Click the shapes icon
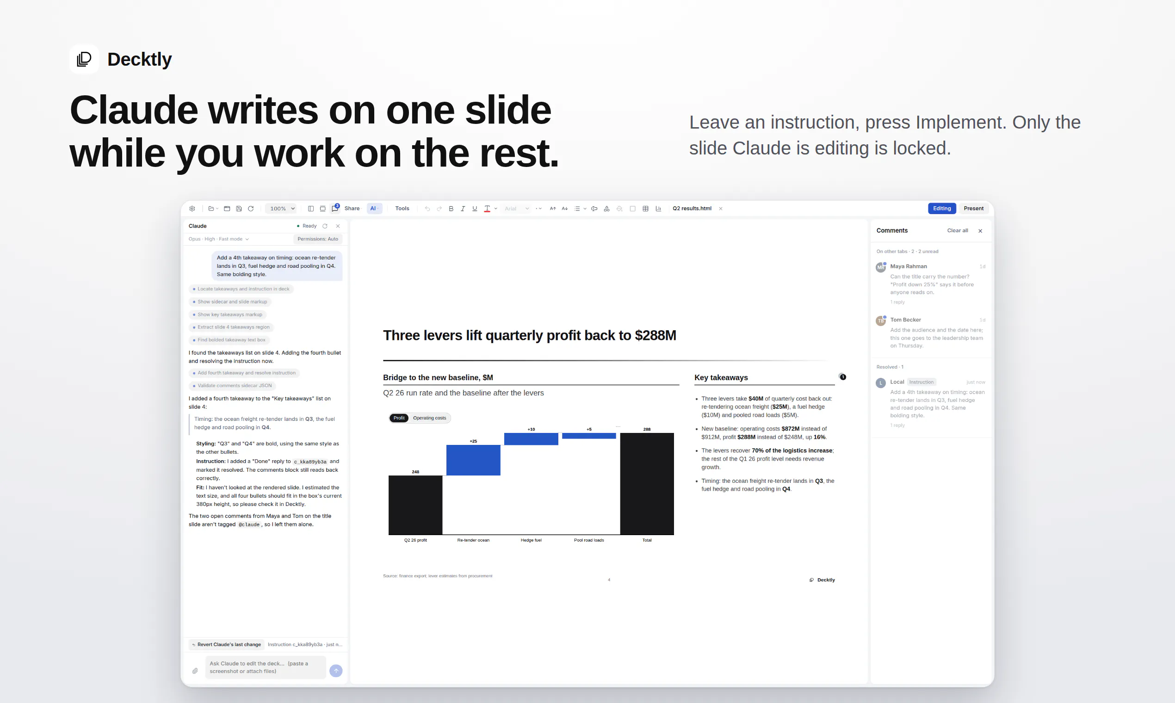The width and height of the screenshot is (1175, 703). 606,209
